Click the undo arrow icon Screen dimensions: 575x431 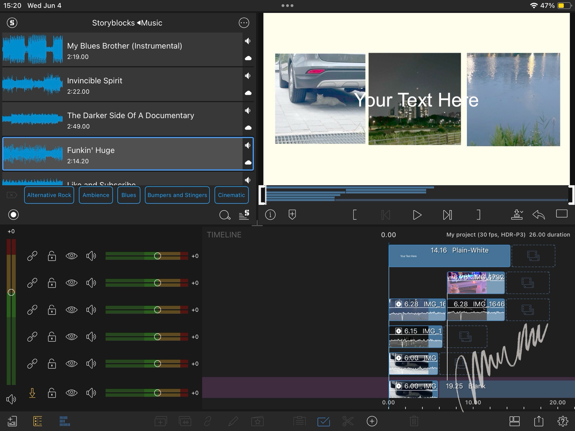coord(538,215)
